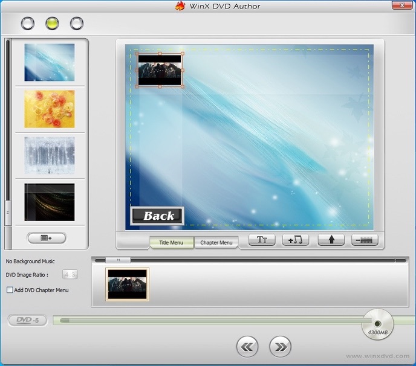Click the filmstrip horizontal scrollbar handle
The image size is (416, 366).
pyautogui.click(x=118, y=260)
